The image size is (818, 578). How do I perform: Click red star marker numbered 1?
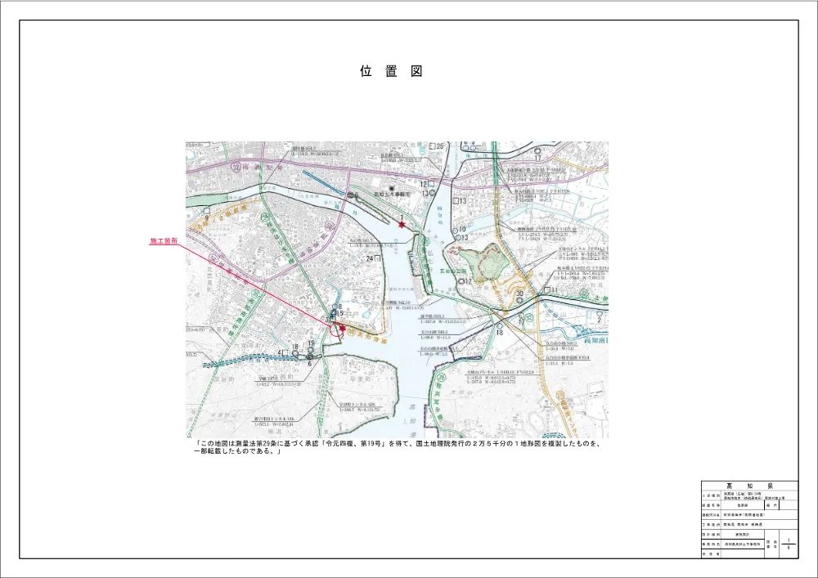pos(401,225)
